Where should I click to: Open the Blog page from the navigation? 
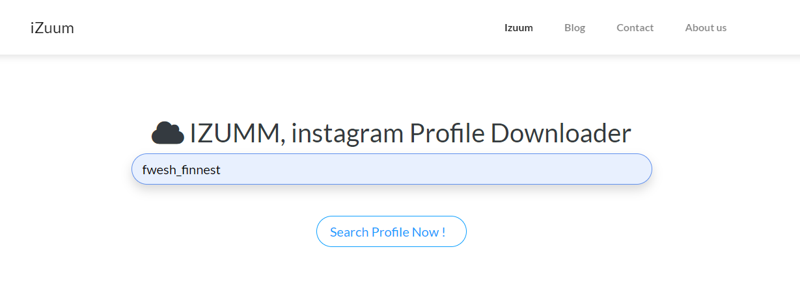(575, 27)
